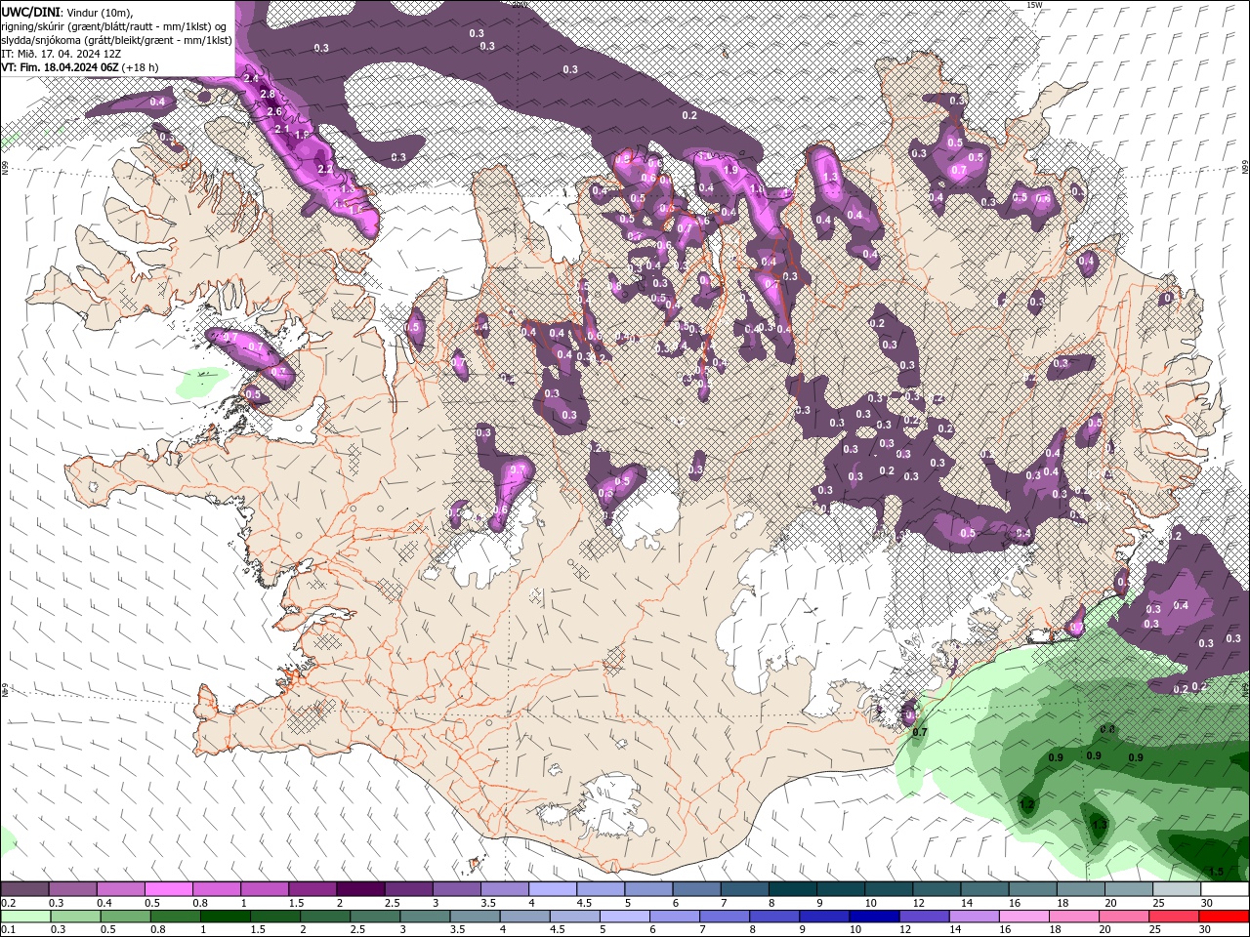Select the upper legend swatch between 1 and 1.5
This screenshot has width=1250, height=937.
tap(264, 889)
